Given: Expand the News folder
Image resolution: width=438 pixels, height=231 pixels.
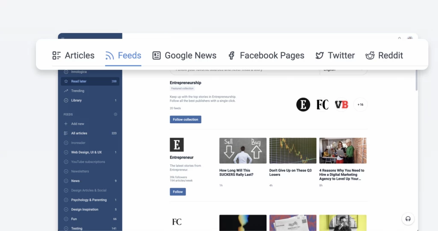Looking at the screenshot, I should pos(66,181).
